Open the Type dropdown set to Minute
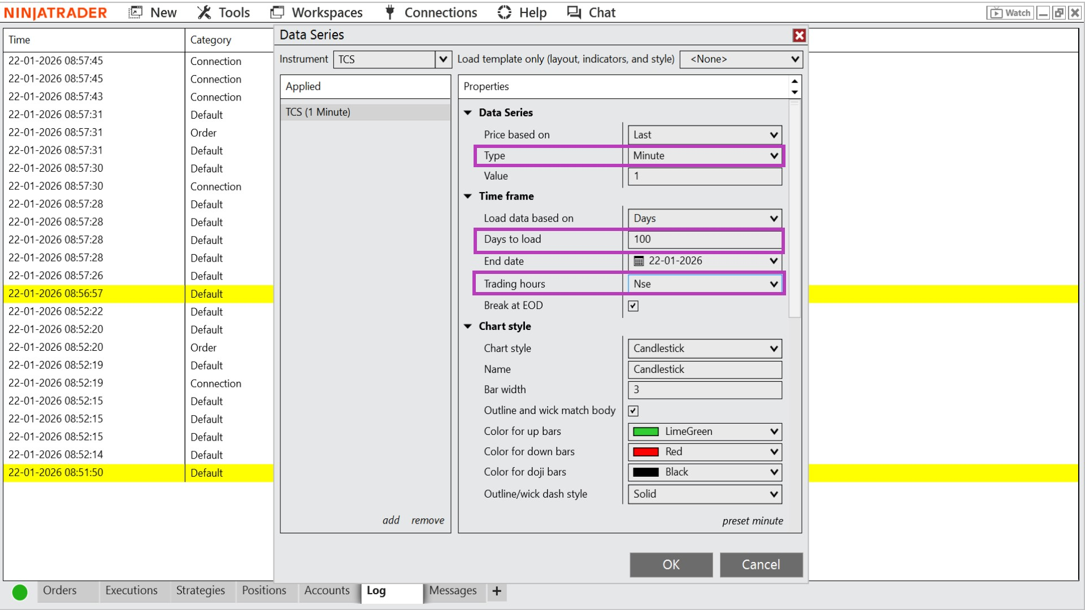1085x610 pixels. tap(705, 156)
